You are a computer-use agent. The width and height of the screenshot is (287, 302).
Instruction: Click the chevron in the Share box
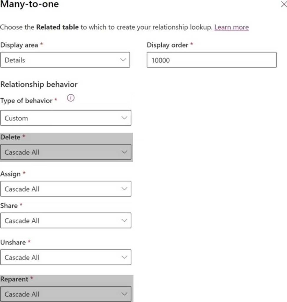pyautogui.click(x=124, y=220)
